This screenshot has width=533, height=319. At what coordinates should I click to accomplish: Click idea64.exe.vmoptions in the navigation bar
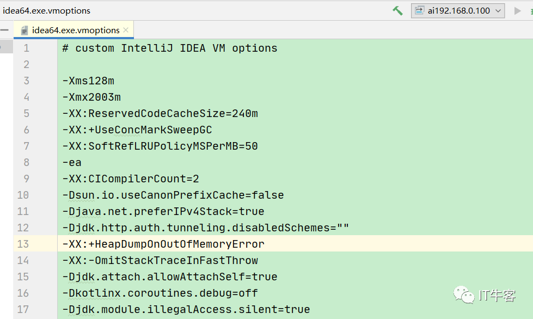click(x=47, y=10)
